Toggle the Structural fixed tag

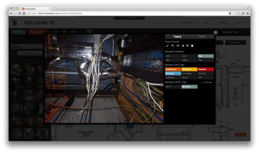point(206,73)
